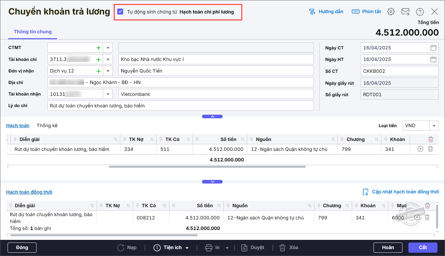Open the help question mark icon
Screen dimensions: 445x256
pos(420,12)
